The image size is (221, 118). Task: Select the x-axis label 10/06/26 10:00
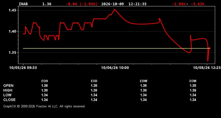point(115,68)
